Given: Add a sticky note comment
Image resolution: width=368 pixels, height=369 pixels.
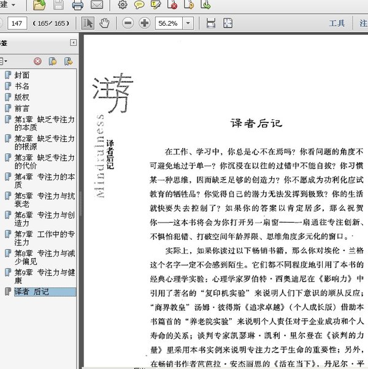Looking at the screenshot, I should pyautogui.click(x=139, y=6).
